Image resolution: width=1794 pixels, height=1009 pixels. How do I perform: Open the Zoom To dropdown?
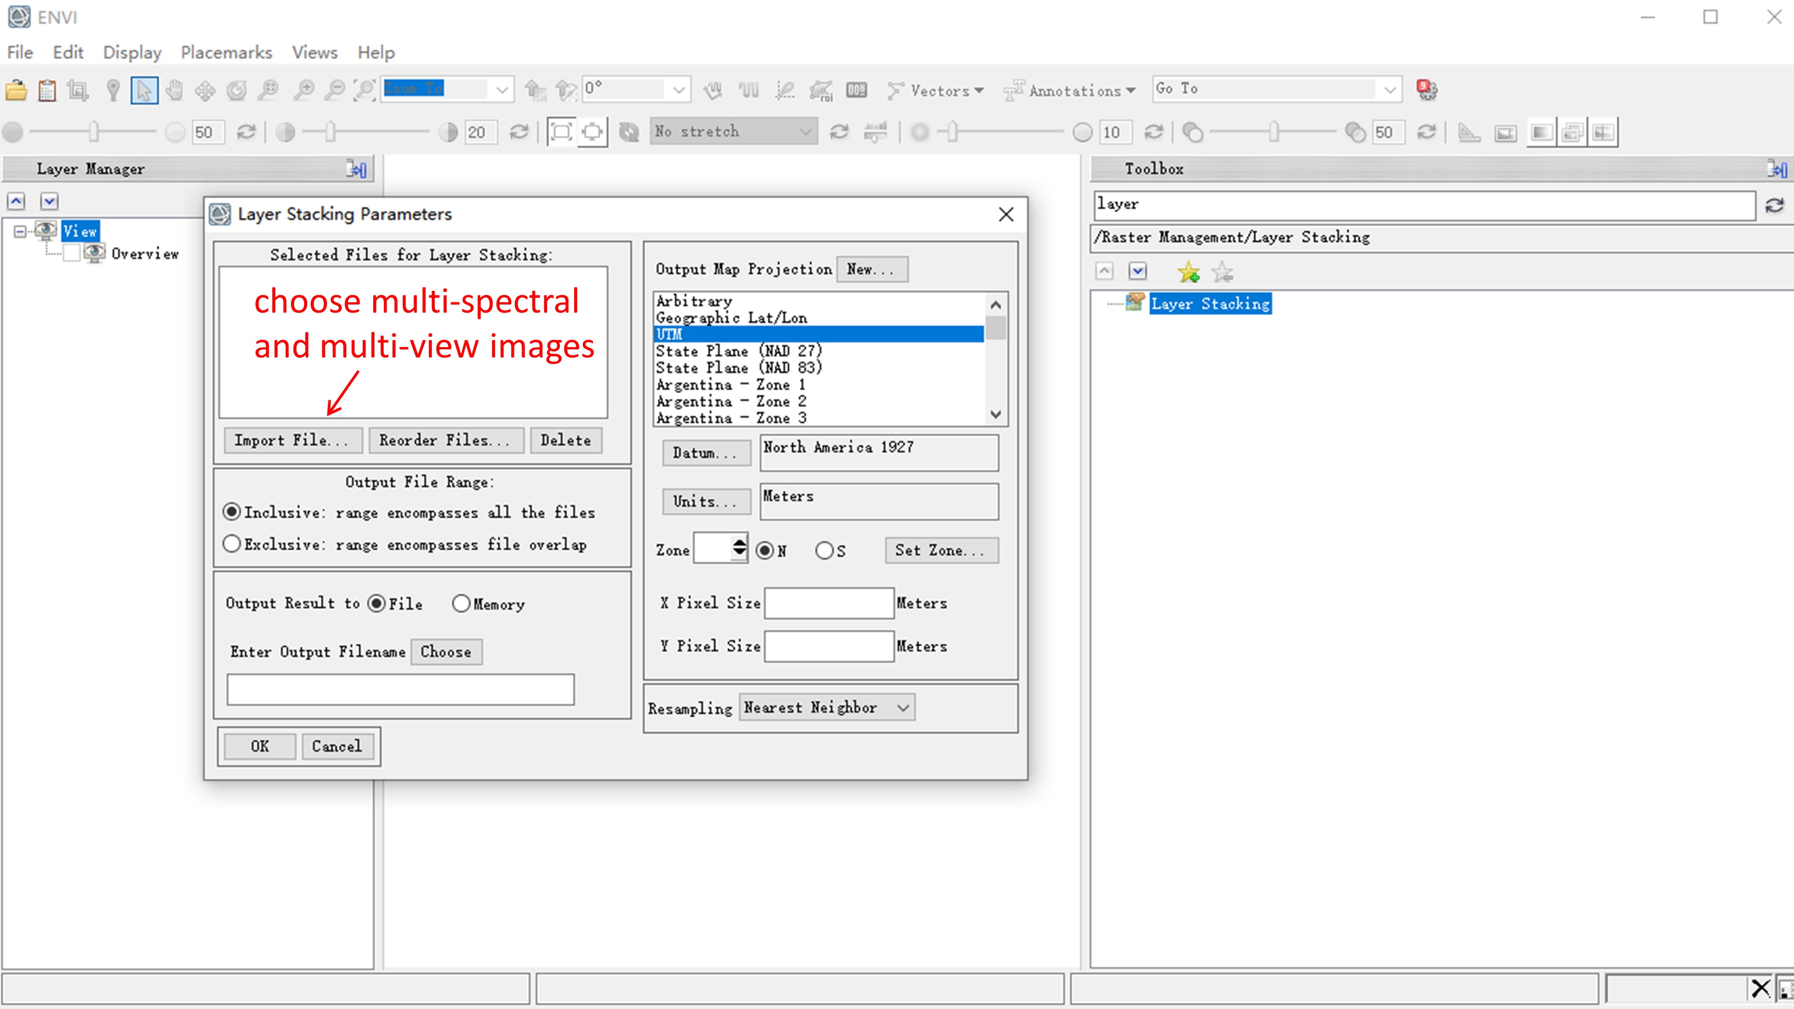[x=501, y=89]
